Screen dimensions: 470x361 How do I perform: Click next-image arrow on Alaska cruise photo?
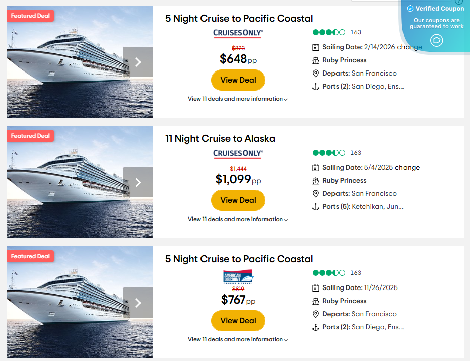pos(138,182)
